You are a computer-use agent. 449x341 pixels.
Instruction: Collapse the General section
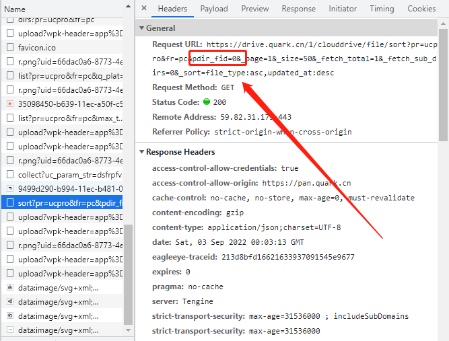tap(141, 28)
